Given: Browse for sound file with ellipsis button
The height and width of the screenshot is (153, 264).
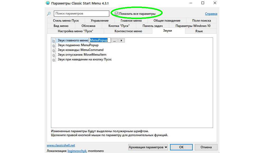Looking at the screenshot, I should click(x=115, y=40).
